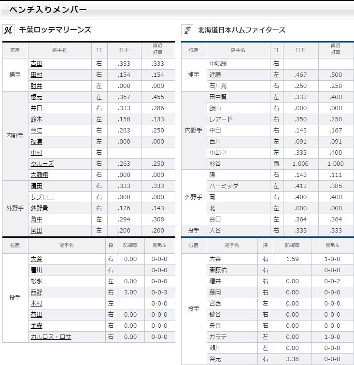Select Fighters catcher 中嶋聡 name cell

239,64
